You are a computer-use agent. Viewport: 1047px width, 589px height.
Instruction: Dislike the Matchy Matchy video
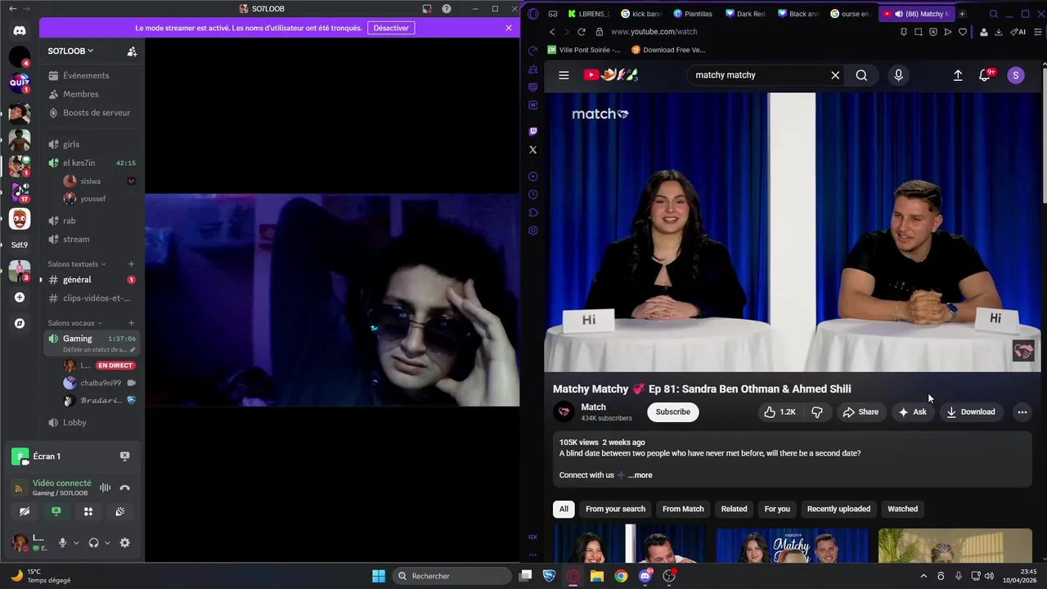(817, 412)
